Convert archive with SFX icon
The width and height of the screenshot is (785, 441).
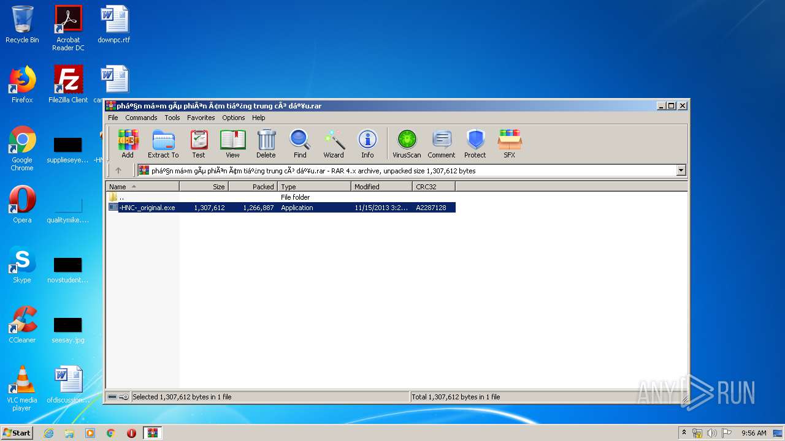pyautogui.click(x=509, y=144)
